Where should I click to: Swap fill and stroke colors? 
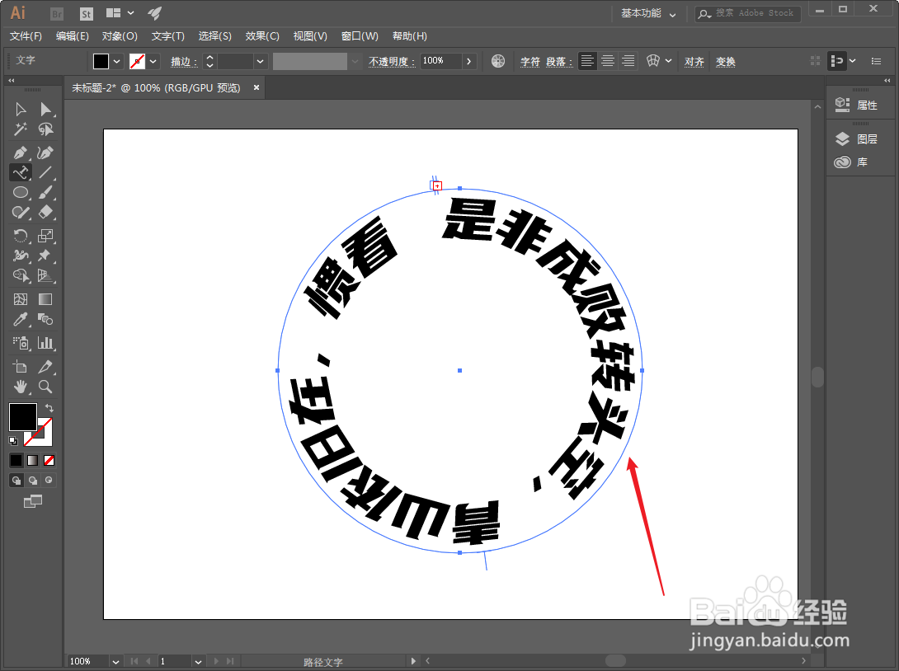coord(49,408)
